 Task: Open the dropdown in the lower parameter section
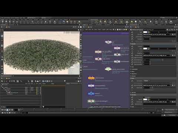[146, 81]
